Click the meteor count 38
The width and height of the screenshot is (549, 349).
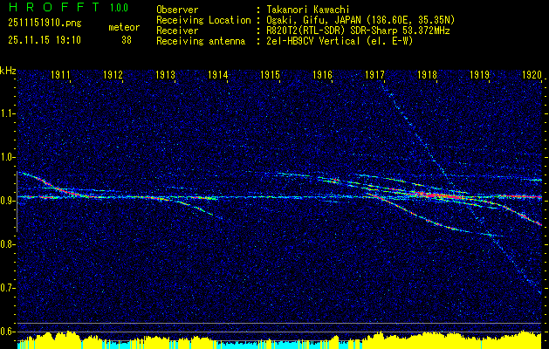(127, 40)
